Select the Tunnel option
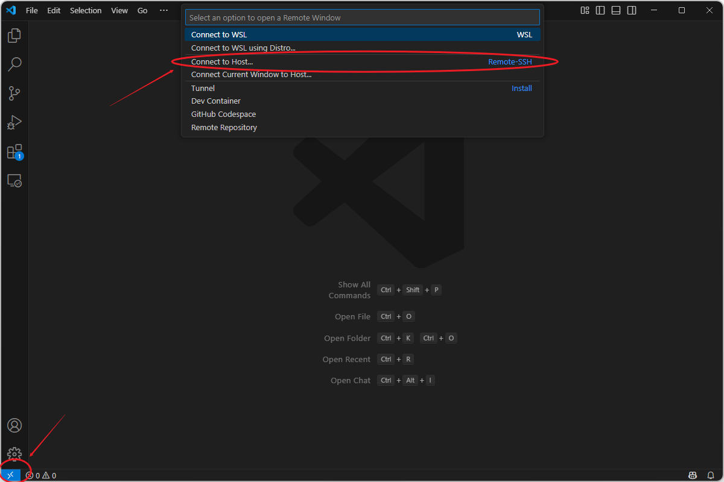The image size is (724, 482). 362,88
